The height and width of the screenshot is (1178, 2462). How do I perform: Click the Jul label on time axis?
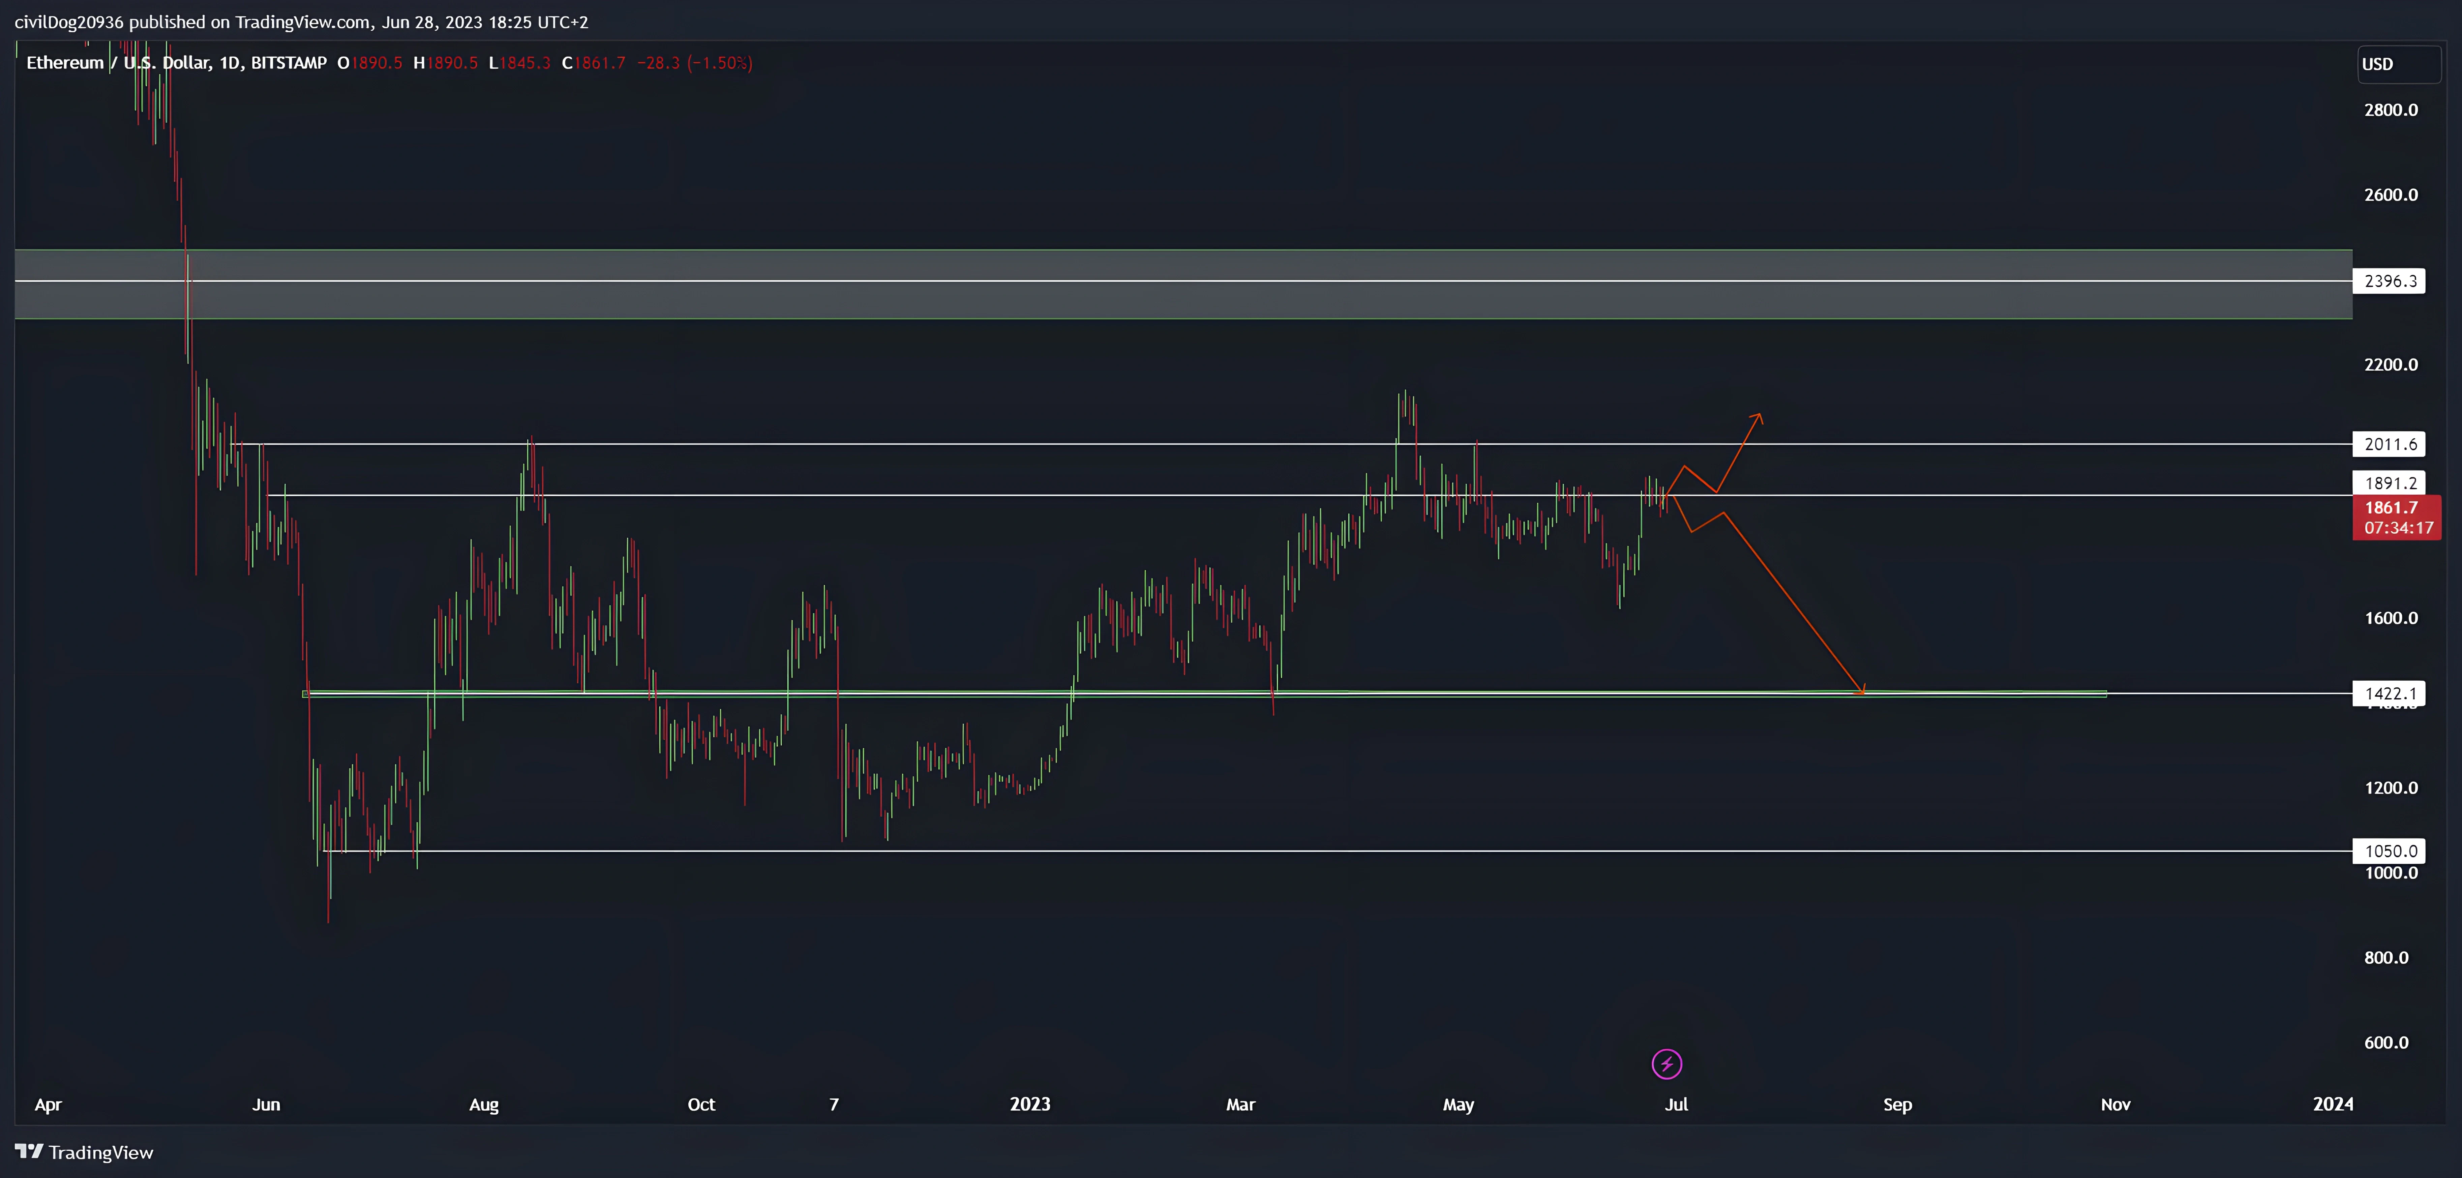(x=1676, y=1105)
